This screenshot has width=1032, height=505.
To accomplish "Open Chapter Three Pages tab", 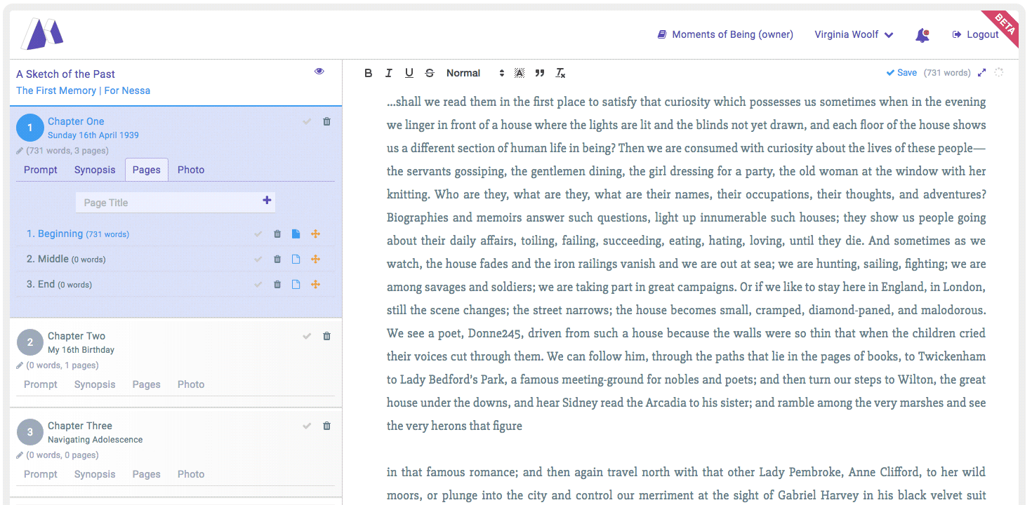I will [x=147, y=474].
